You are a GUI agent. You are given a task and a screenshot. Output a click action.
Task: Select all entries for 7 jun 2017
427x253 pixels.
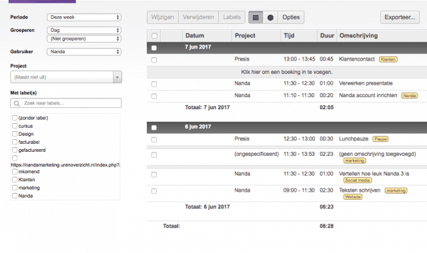(x=154, y=48)
